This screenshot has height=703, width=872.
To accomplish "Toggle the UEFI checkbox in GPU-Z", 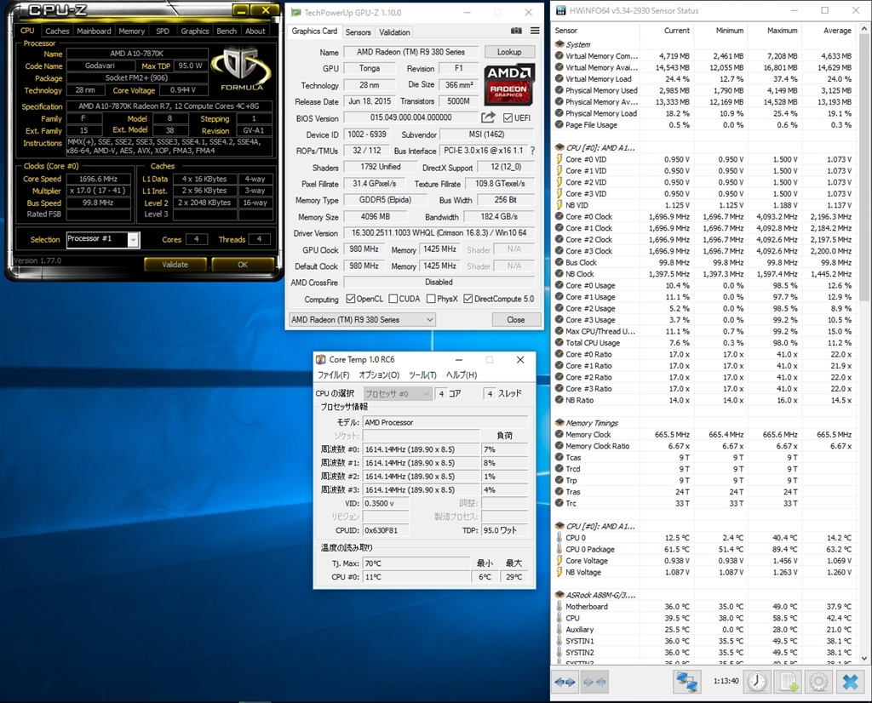I will pyautogui.click(x=508, y=117).
